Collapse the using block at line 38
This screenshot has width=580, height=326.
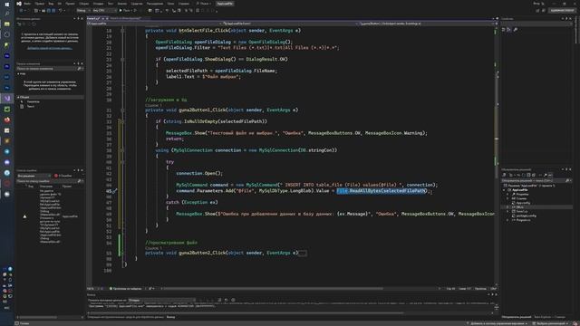click(122, 150)
